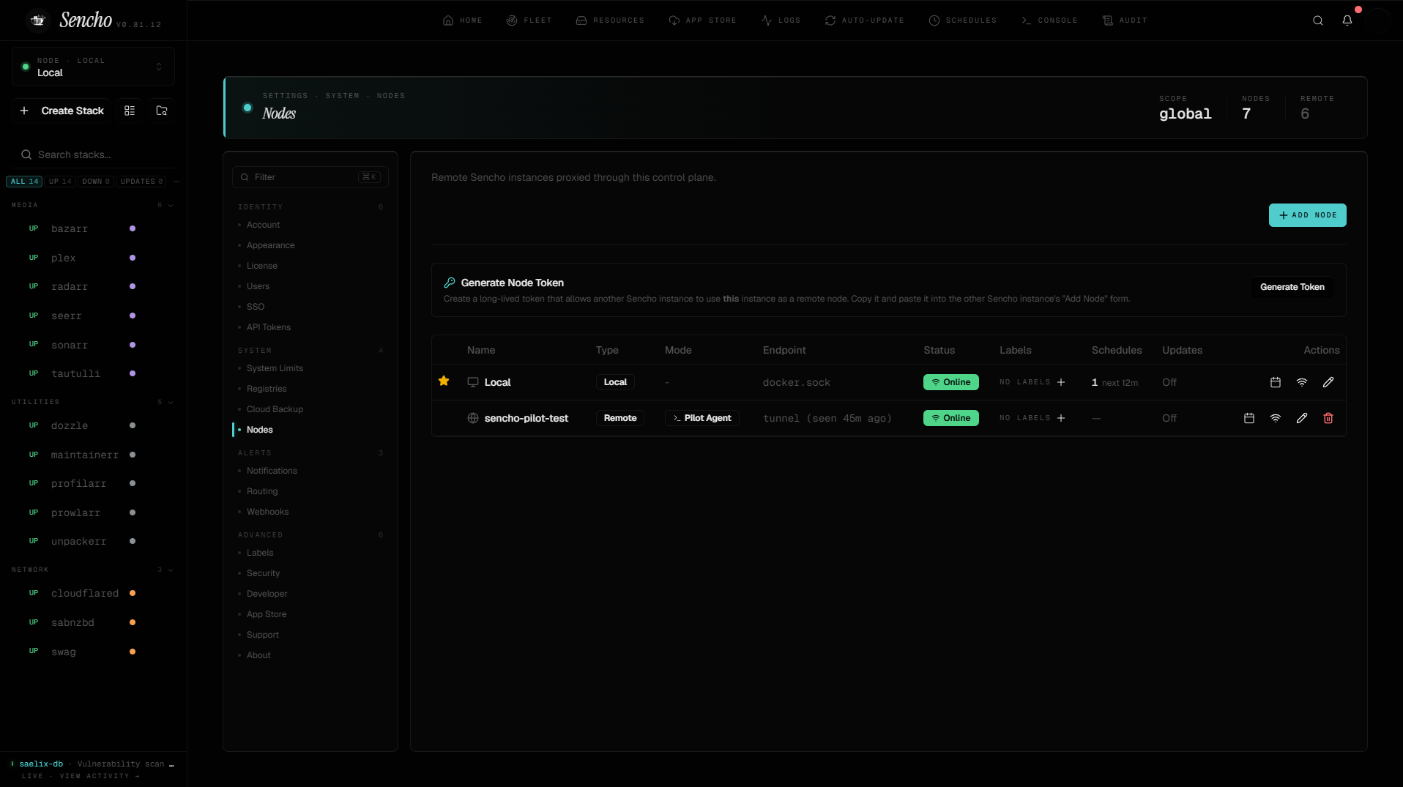Open Appearance settings
Viewport: 1403px width, 787px height.
tap(271, 245)
